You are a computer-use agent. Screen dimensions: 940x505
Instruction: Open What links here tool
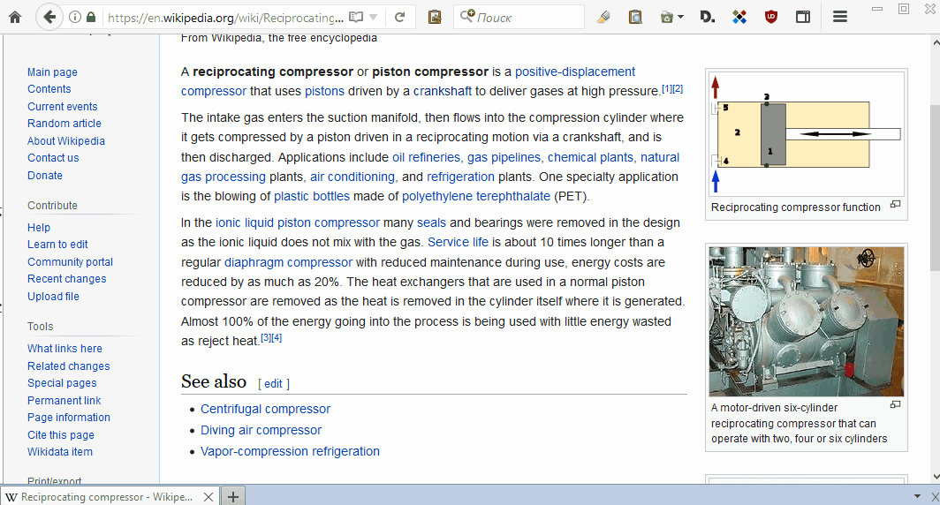(64, 348)
